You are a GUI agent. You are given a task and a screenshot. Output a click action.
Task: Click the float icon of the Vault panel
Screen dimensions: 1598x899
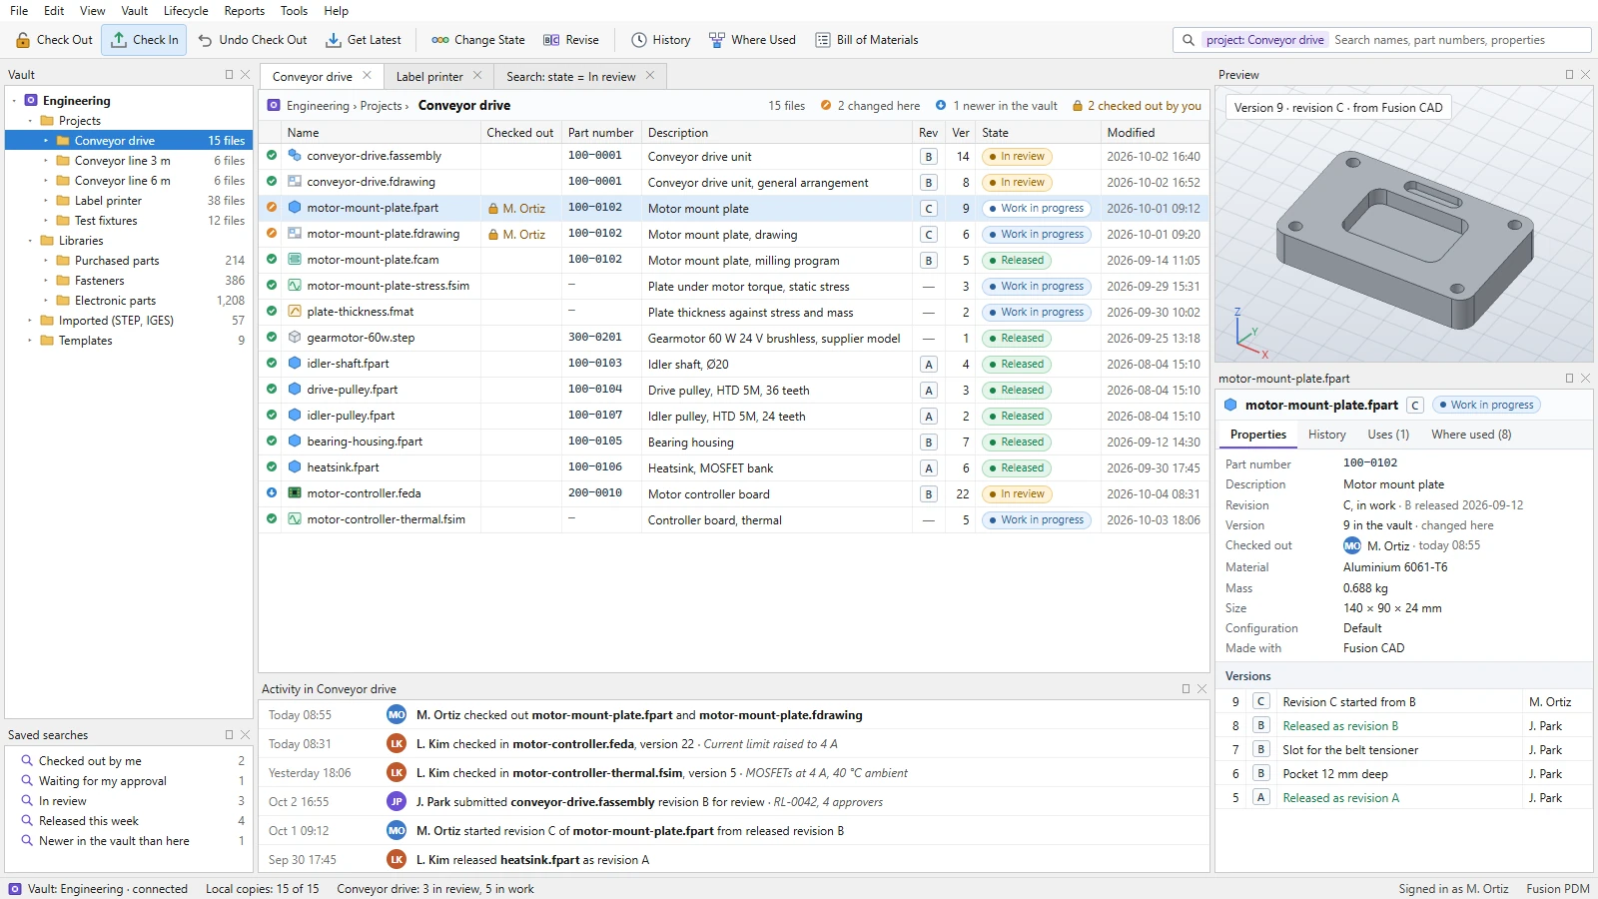pos(229,75)
